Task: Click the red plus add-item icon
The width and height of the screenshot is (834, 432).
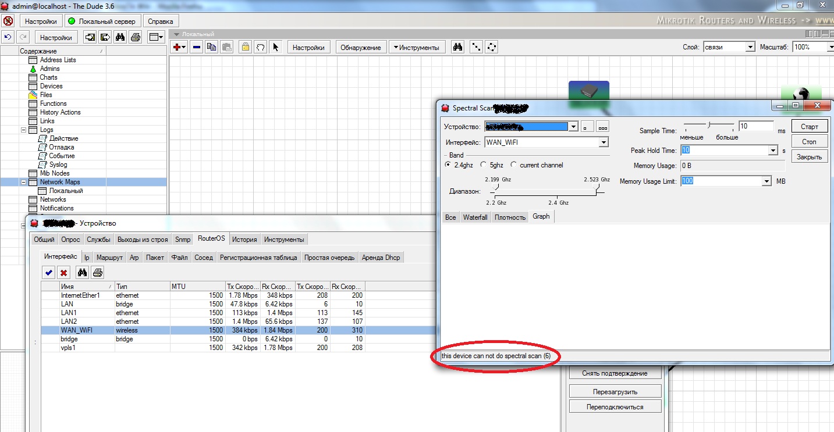Action: [x=179, y=47]
